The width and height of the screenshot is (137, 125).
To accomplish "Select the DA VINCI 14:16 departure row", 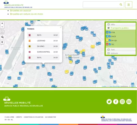I will point(43,46).
